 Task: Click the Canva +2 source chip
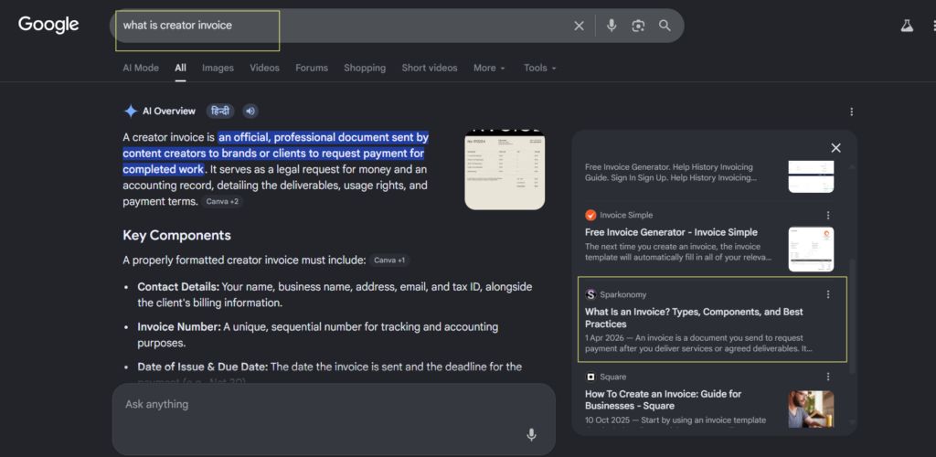point(222,202)
